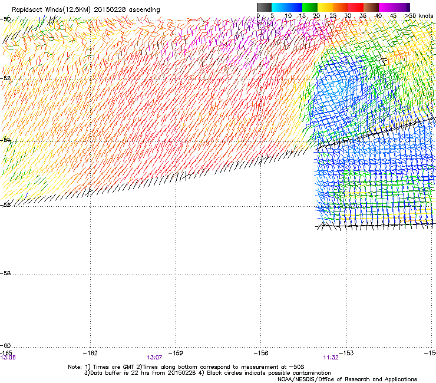Click the '-159' longitude axis label

[176, 353]
